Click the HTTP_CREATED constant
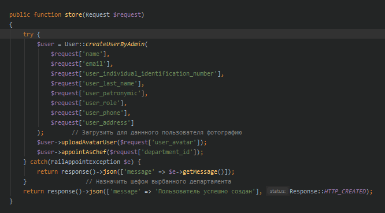385x213 pixels. click(x=345, y=191)
